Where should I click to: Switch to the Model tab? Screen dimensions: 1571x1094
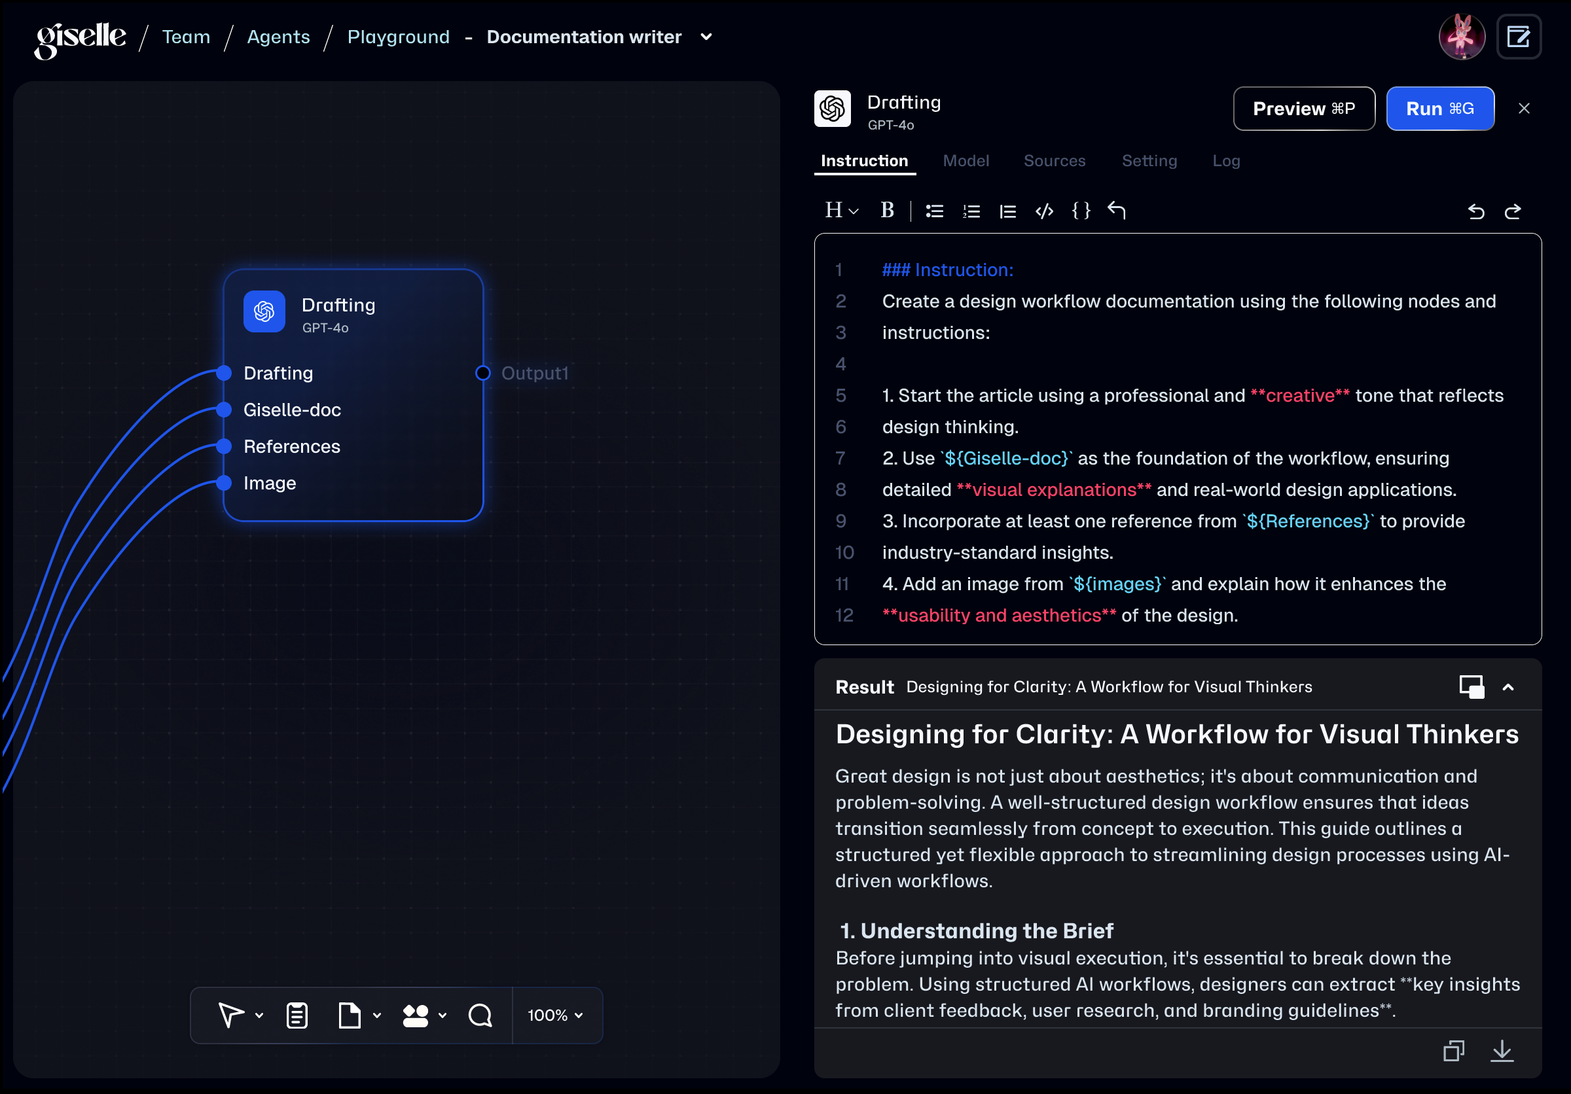click(966, 160)
